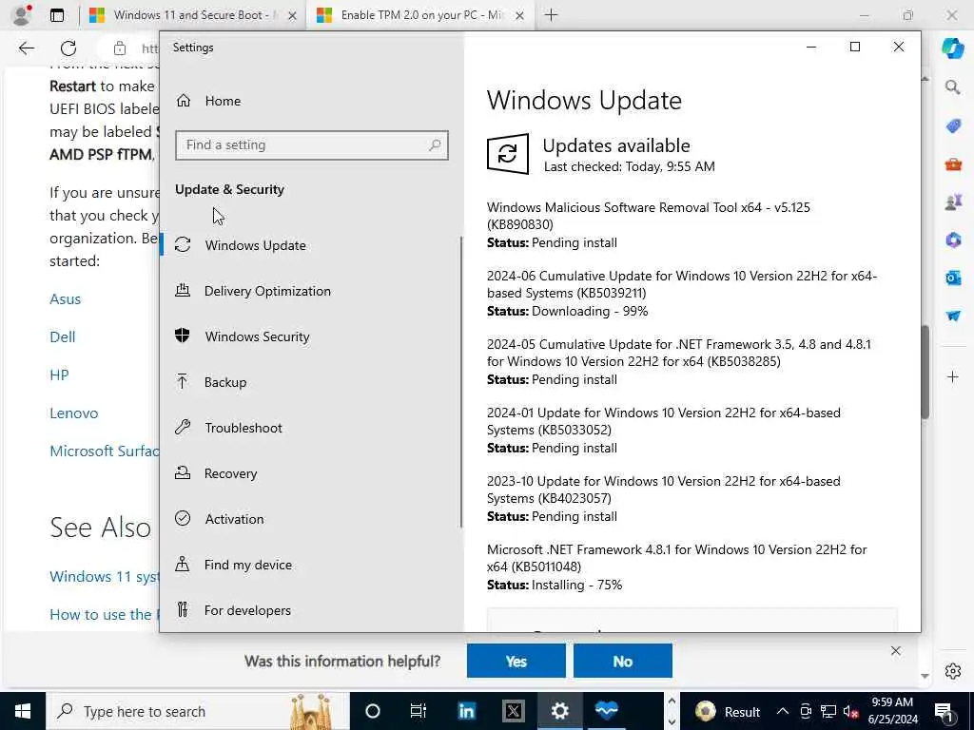The image size is (974, 730).
Task: Click the Settings sidebar scrollbar
Action: click(x=461, y=382)
